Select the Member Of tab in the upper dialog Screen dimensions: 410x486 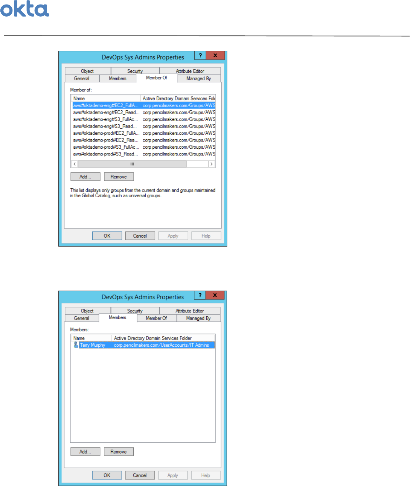tap(157, 78)
